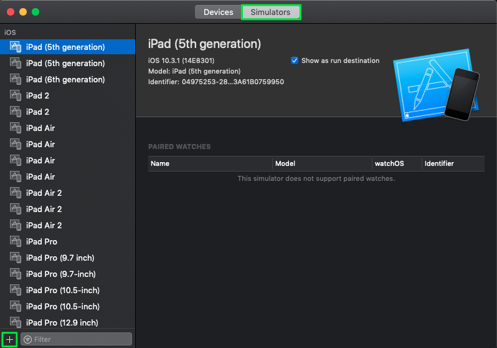
Task: Click the filter icon inside the Filter field
Action: tap(28, 339)
